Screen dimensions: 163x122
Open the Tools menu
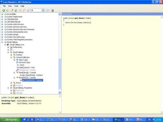[x=16, y=6]
